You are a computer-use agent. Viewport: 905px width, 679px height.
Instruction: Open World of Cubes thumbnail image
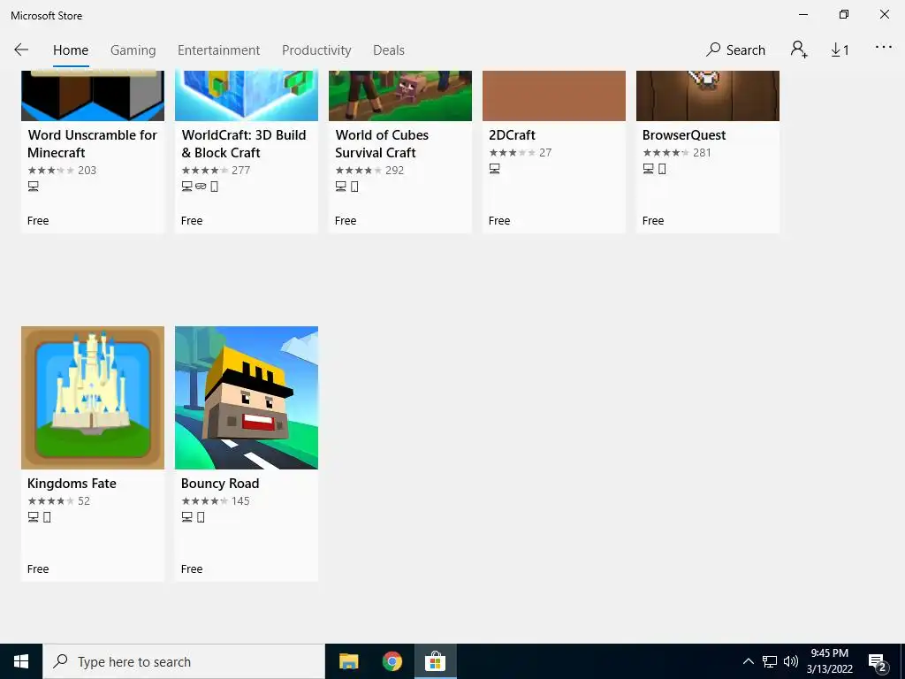pyautogui.click(x=400, y=95)
